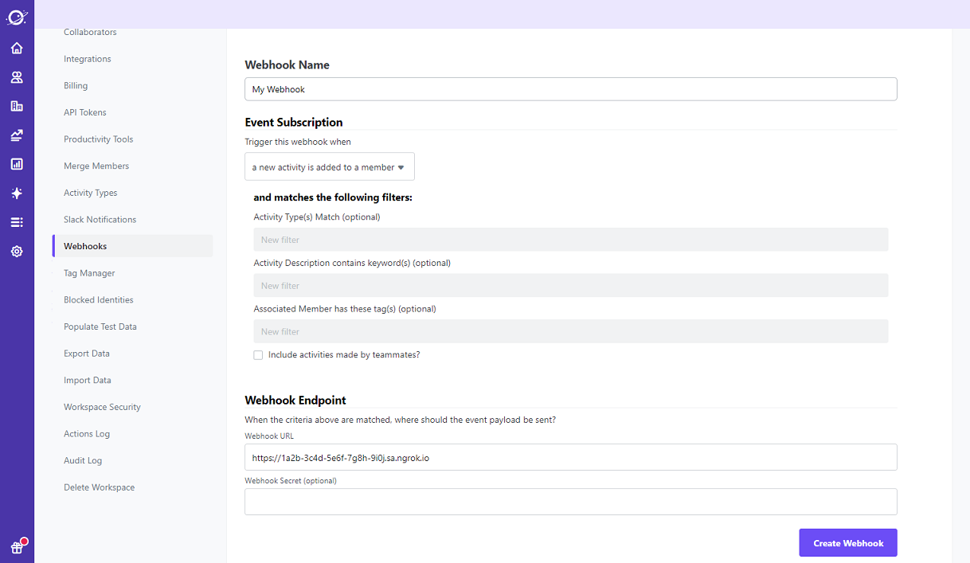Switch to the Webhooks settings section

[84, 245]
